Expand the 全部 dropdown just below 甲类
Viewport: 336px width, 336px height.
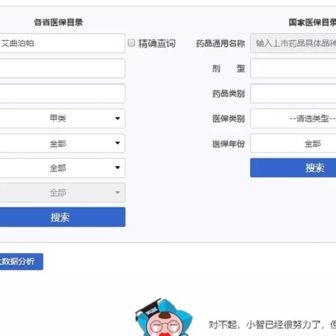pyautogui.click(x=62, y=143)
